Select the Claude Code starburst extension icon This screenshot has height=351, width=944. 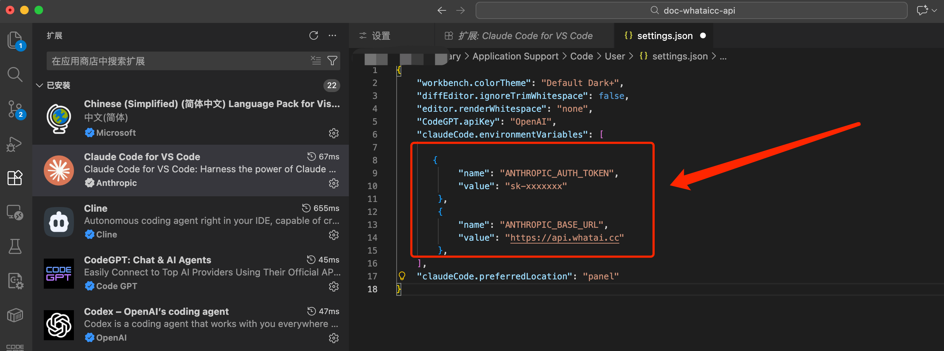coord(59,170)
